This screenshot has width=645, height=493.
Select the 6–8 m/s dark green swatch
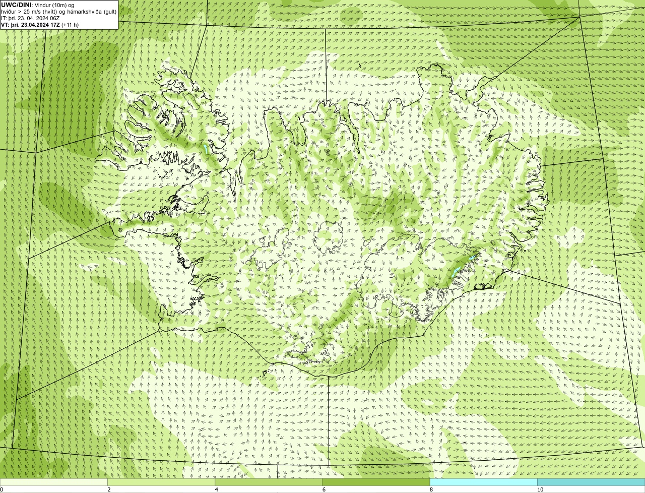376,482
